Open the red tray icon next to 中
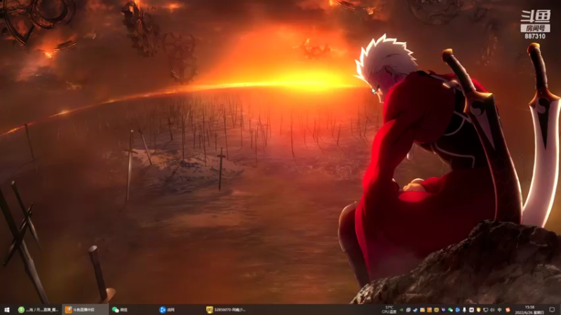The height and width of the screenshot is (315, 561). tap(508, 309)
